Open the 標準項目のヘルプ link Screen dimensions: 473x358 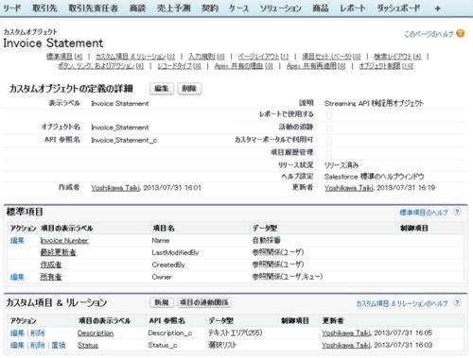[424, 213]
